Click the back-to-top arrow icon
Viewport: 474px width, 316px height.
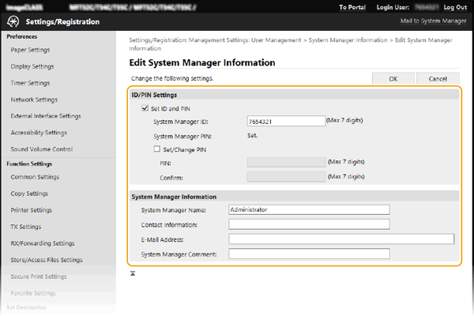pos(133,273)
